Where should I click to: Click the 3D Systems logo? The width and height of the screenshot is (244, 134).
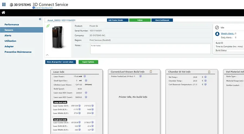point(20,5)
